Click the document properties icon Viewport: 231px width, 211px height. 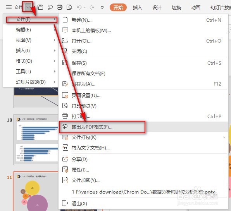(x=65, y=170)
